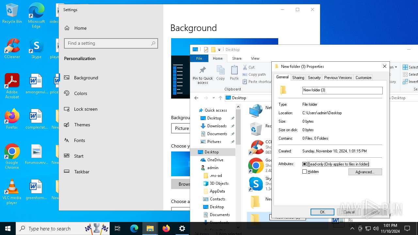Screen dimensions: 418x235
Task: Open Settings gear on taskbar
Action: [182, 228]
